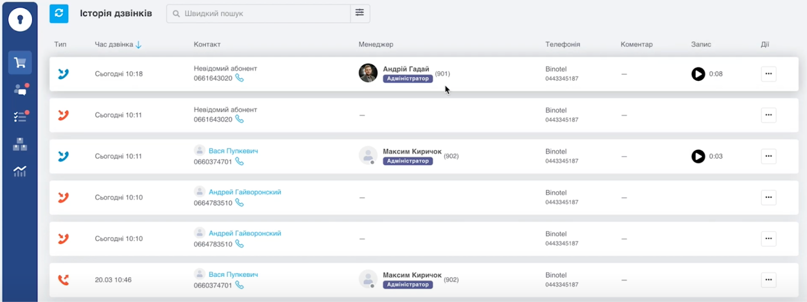
Task: Click Максим Киричок avatar in 20.03 row
Action: [368, 279]
